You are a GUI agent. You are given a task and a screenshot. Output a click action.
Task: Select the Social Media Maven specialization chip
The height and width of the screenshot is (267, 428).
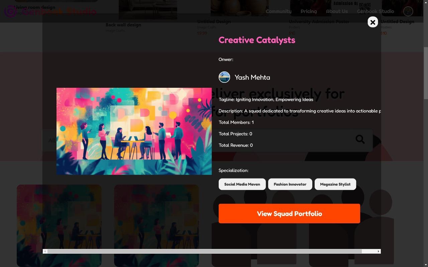242,184
